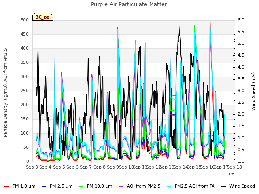Toggle PM 1.0 um legend entry

tap(20, 186)
